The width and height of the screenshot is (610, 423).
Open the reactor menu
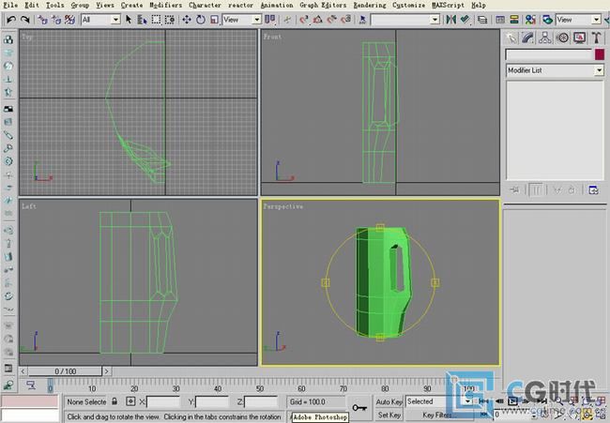240,5
